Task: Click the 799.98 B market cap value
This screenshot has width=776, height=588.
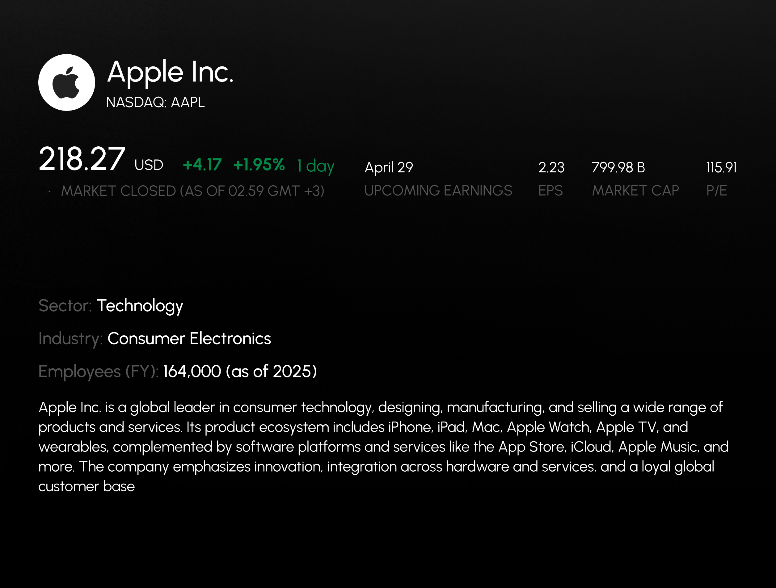Action: pos(618,168)
